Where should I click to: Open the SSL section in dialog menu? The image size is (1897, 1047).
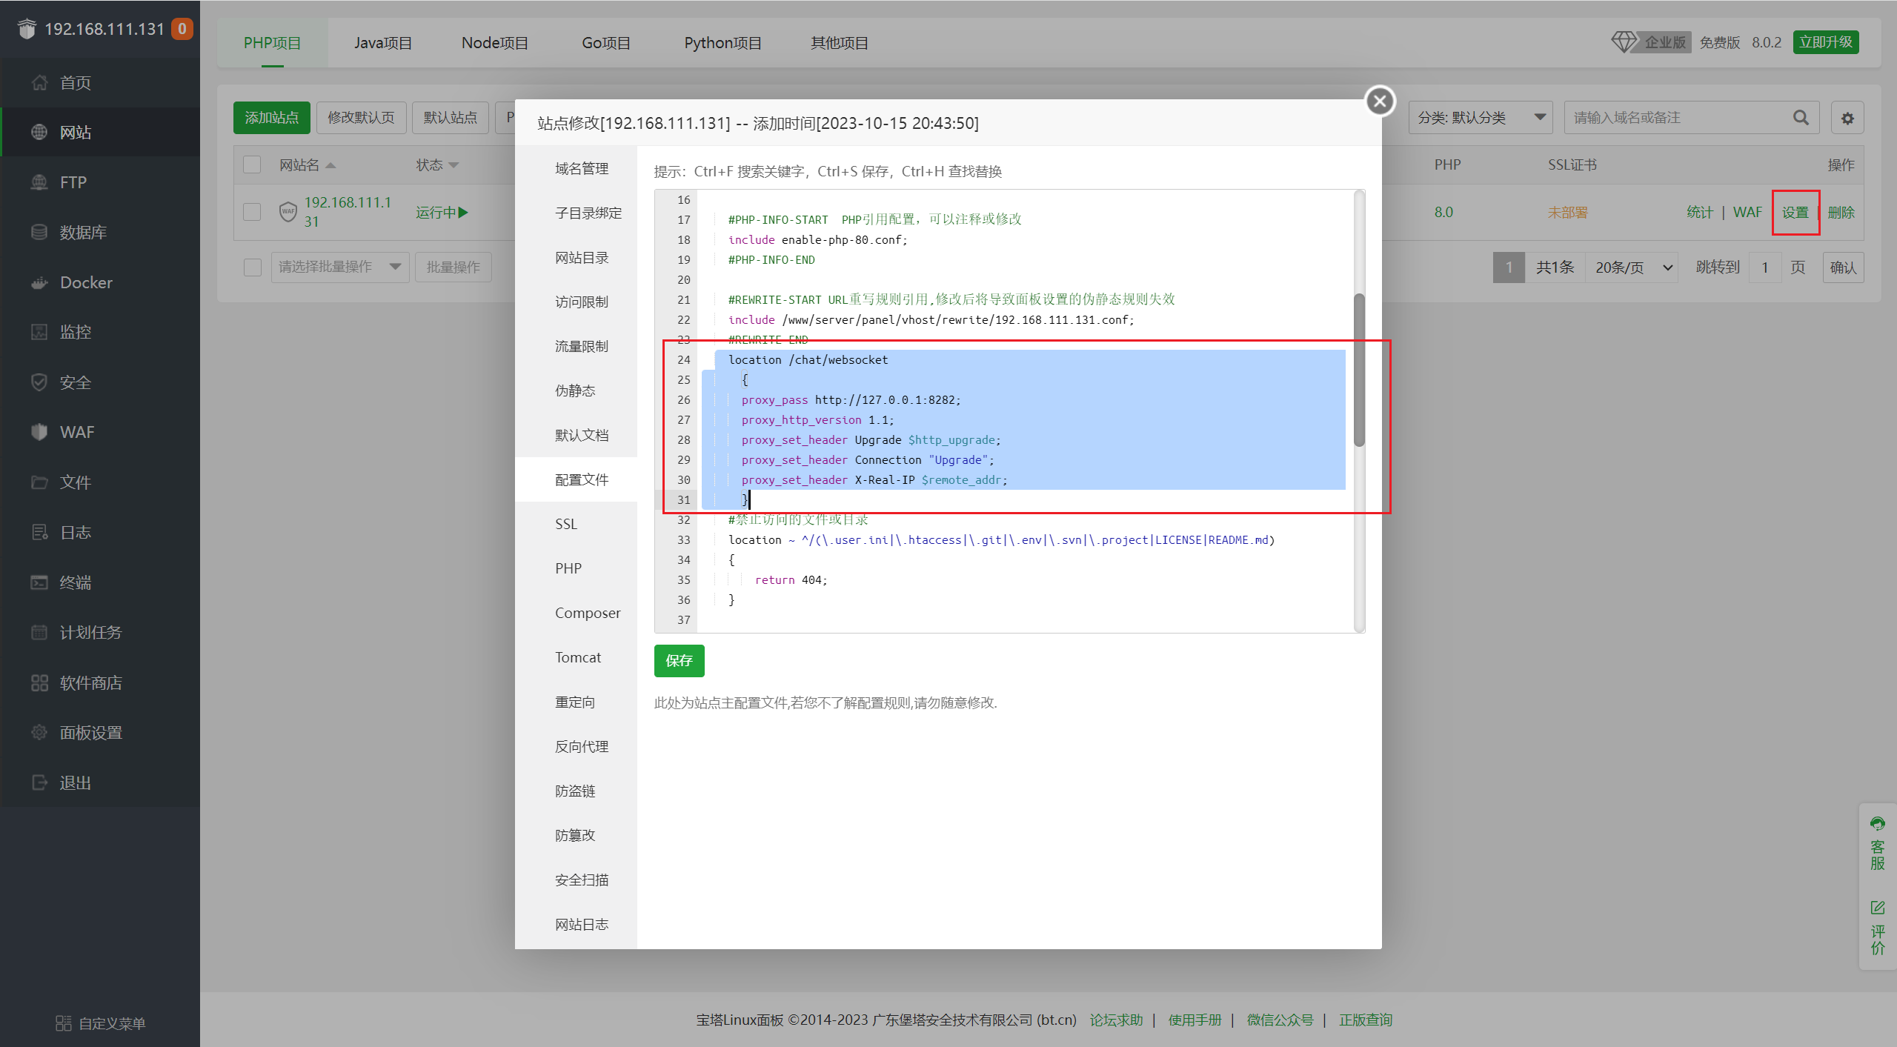566,524
